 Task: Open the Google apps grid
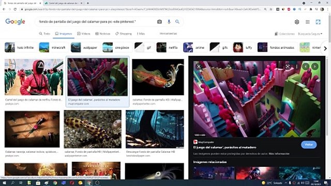tap(308, 22)
